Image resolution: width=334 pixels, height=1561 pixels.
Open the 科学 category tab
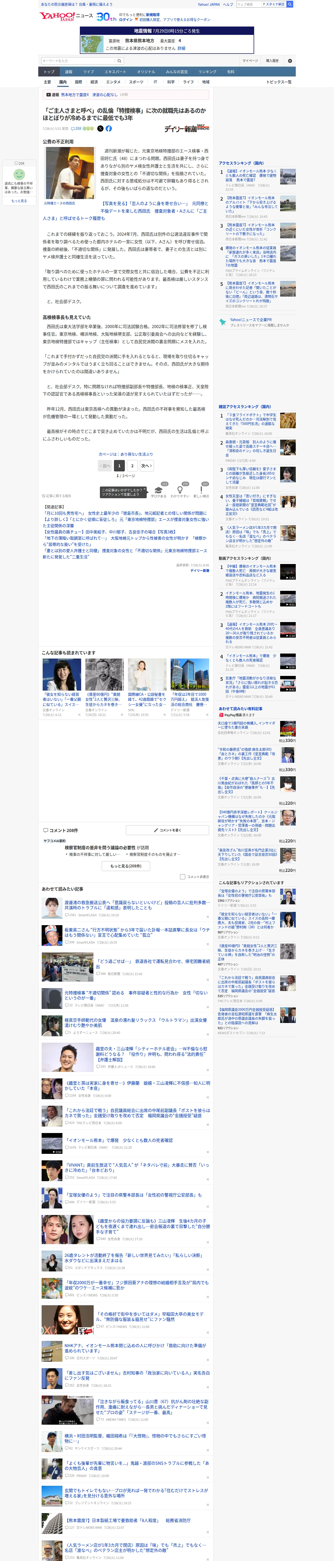(x=171, y=82)
